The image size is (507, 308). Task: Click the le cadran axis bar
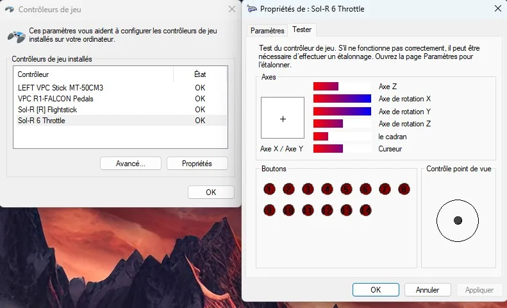pyautogui.click(x=342, y=136)
